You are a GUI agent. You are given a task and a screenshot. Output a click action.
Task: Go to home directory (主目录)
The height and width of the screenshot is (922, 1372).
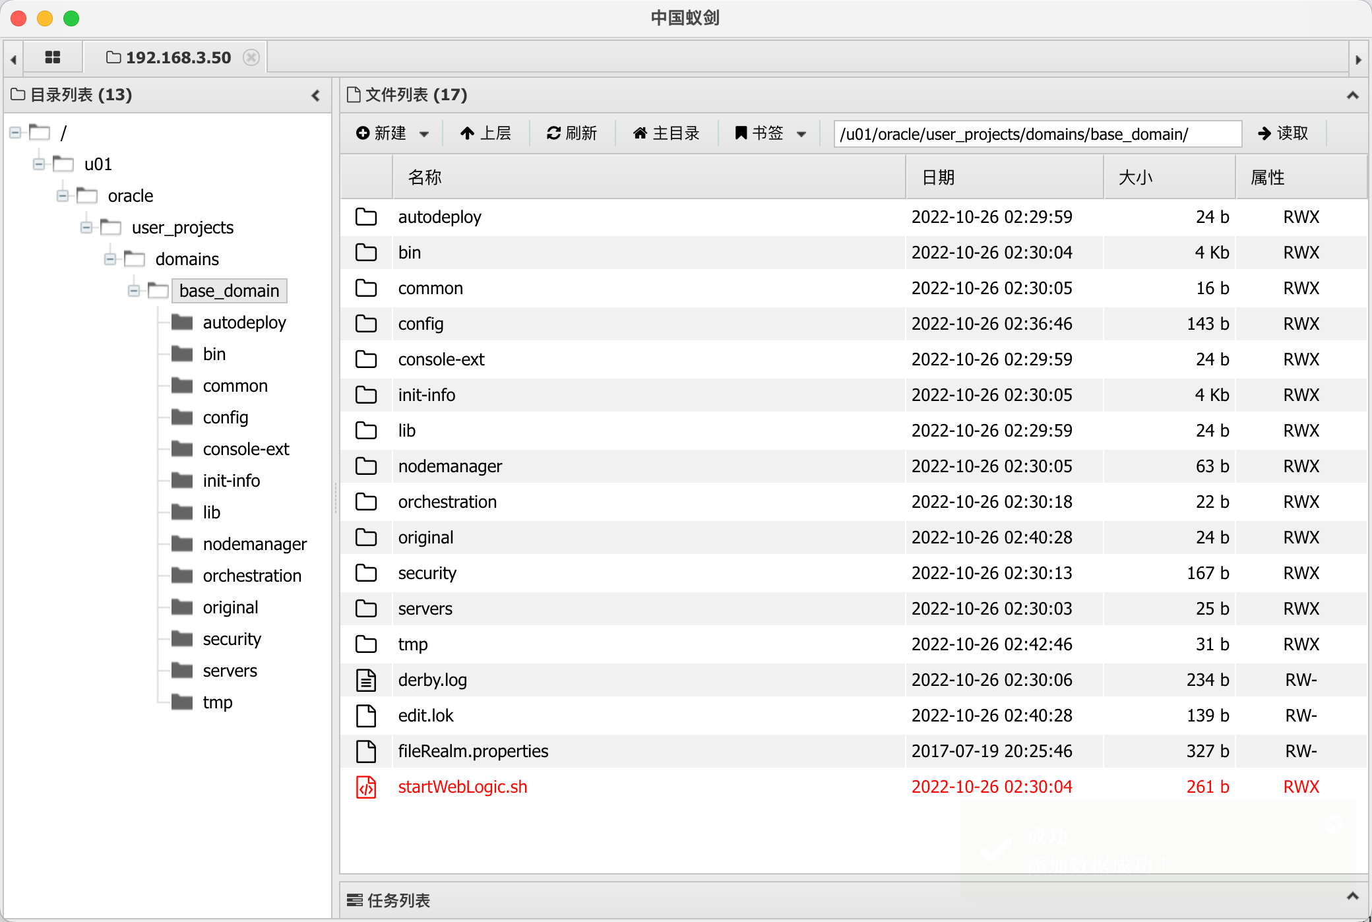666,133
